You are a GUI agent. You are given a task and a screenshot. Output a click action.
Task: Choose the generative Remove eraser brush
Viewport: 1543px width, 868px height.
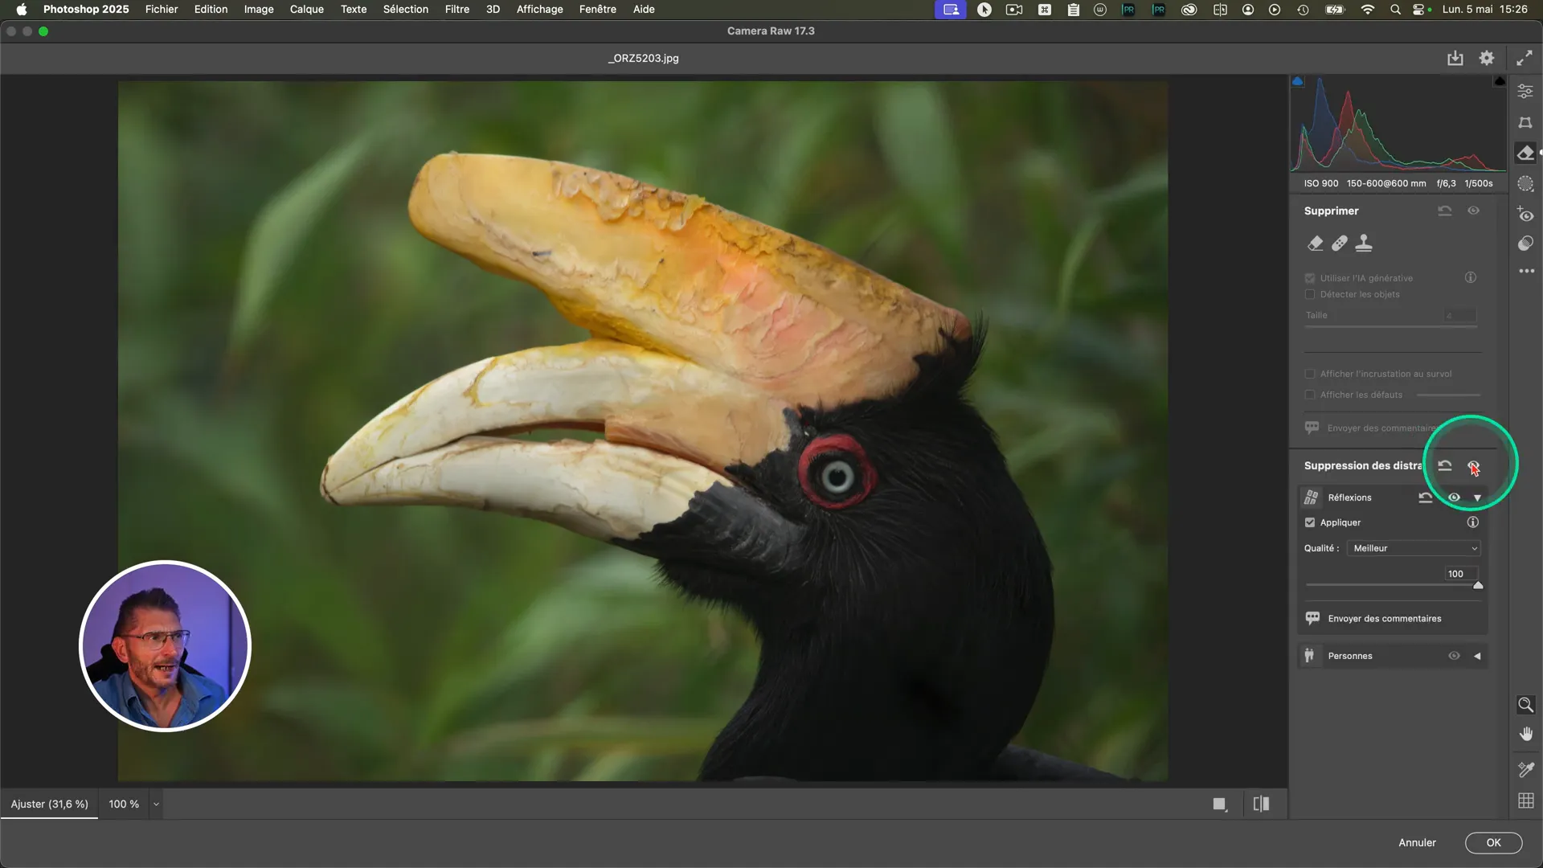(x=1316, y=243)
